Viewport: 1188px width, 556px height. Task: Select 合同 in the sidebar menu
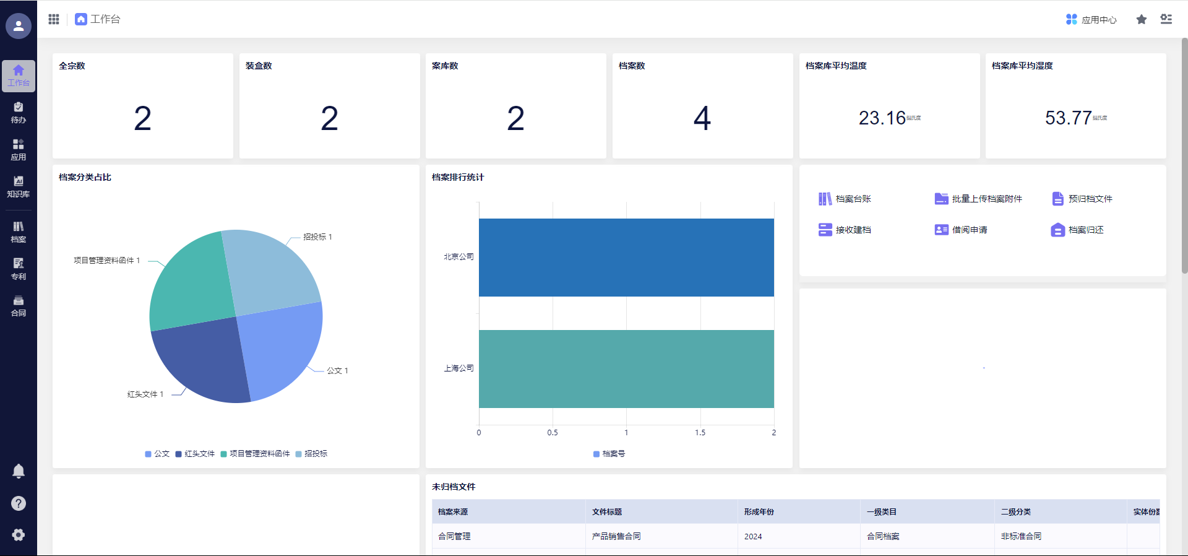click(x=19, y=306)
